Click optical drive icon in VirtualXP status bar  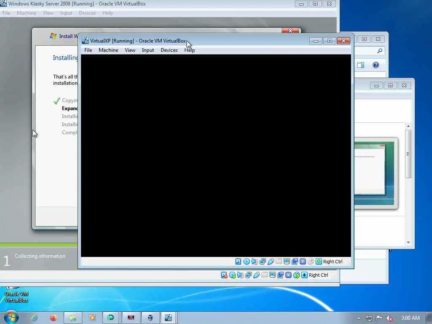coord(246,261)
